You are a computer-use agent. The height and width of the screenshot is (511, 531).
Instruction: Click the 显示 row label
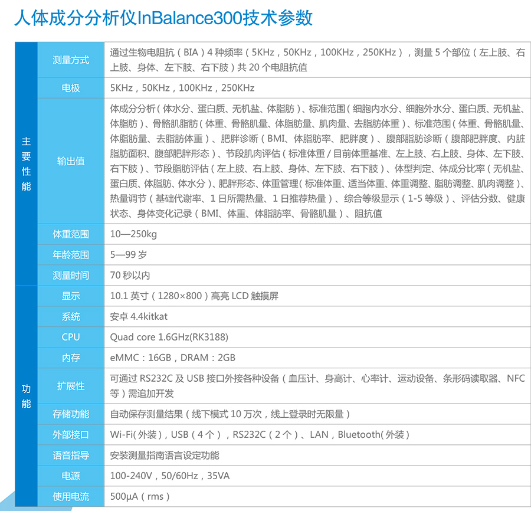click(71, 296)
